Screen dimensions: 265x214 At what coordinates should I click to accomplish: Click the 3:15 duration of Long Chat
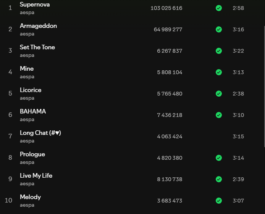point(238,136)
